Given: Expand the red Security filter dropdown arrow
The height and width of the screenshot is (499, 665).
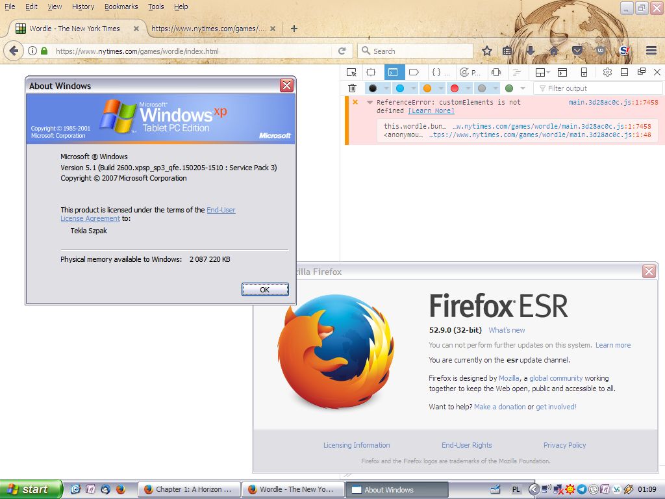Looking at the screenshot, I should click(x=468, y=88).
